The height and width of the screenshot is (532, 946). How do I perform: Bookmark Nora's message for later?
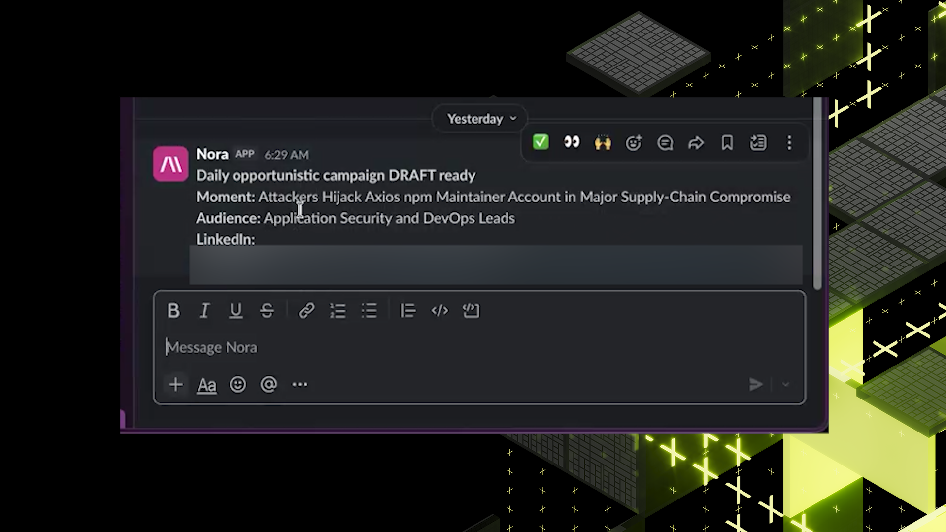pos(727,143)
